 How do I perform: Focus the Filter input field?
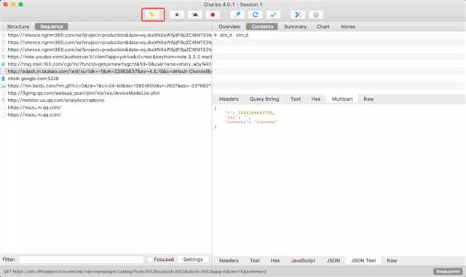pos(81,260)
